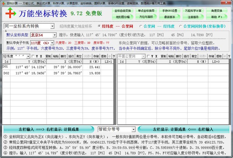Click 复制 (copy) in the right toolbar
Screen dimensions: 233x158
(163, 56)
